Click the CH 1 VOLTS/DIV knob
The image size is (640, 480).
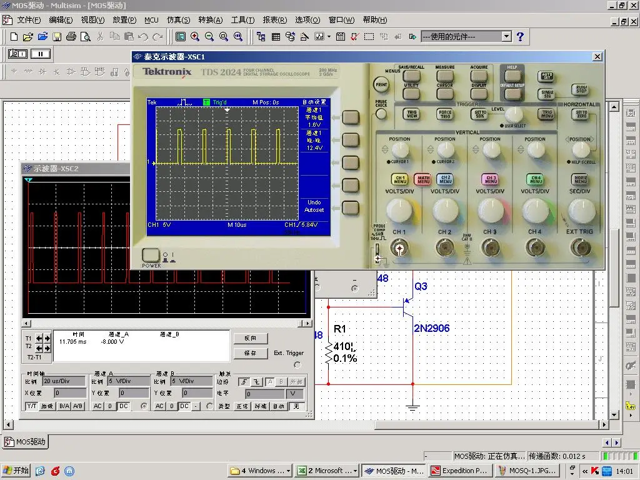(x=399, y=211)
